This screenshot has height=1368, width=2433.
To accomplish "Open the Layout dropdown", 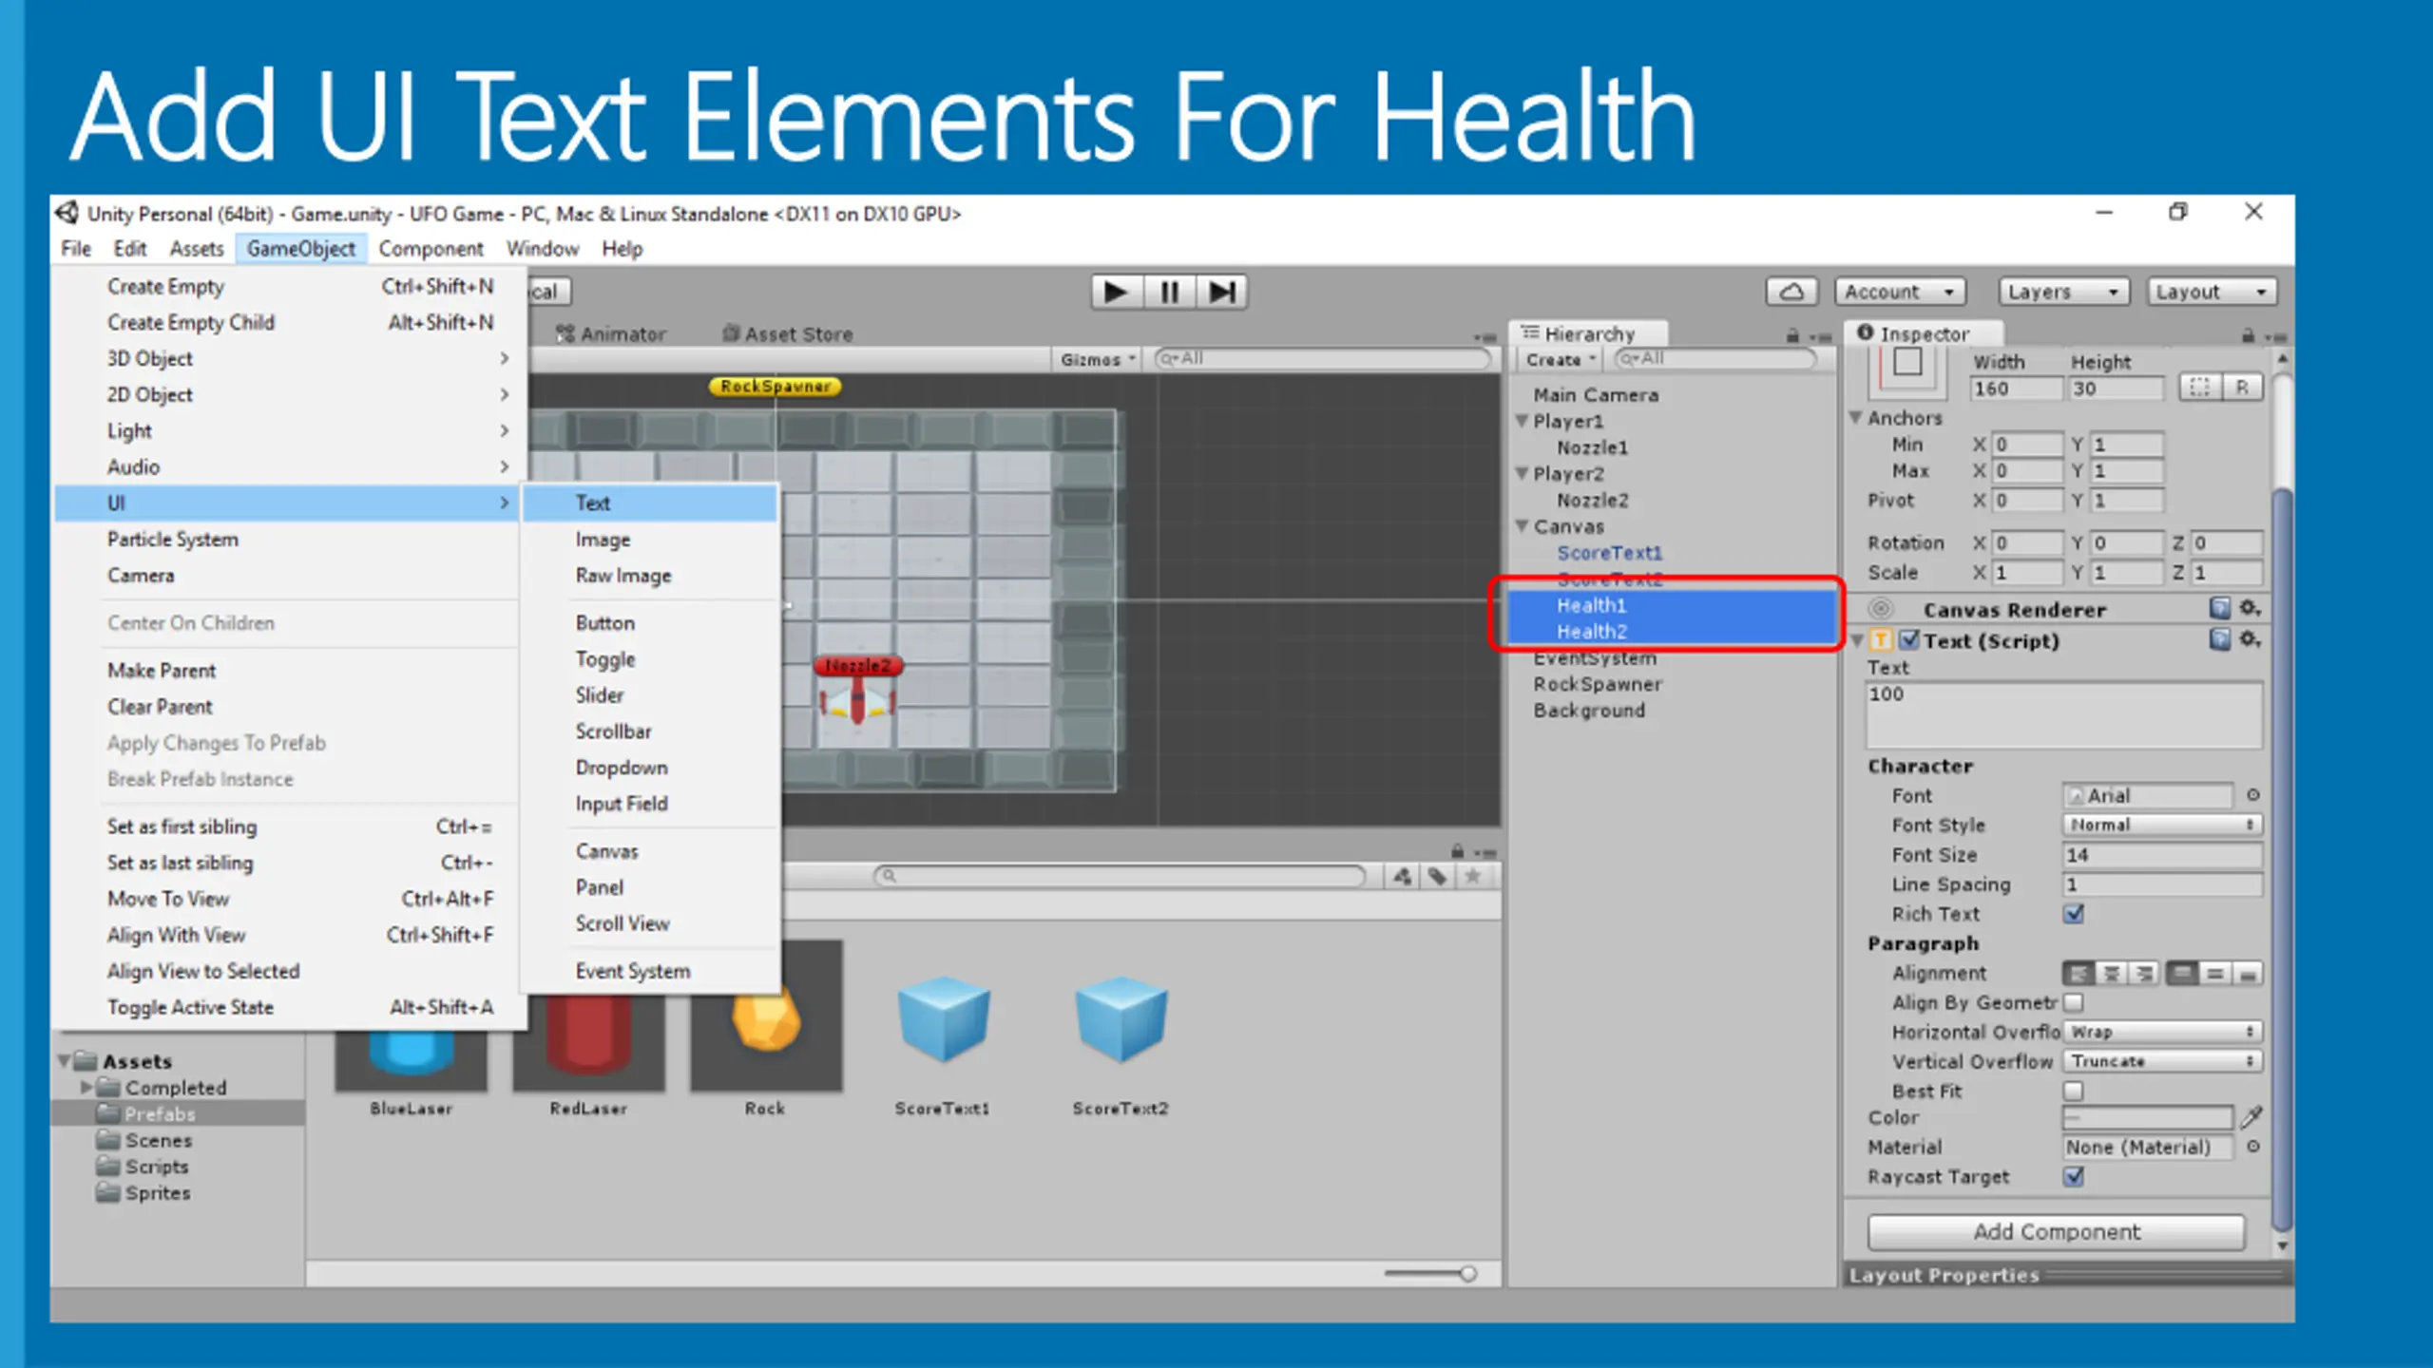I will coord(2213,292).
